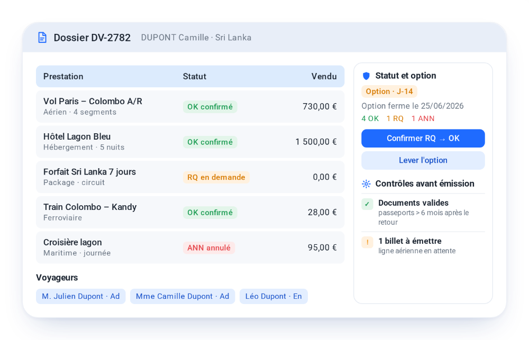529x340 pixels.
Task: Click the Lever l'option button
Action: click(423, 160)
